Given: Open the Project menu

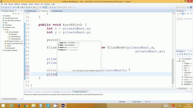Looking at the screenshot, I should pos(37,4).
